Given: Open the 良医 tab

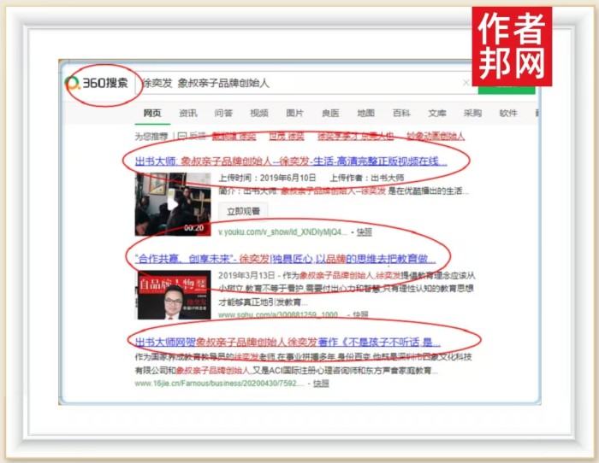Looking at the screenshot, I should click(330, 113).
